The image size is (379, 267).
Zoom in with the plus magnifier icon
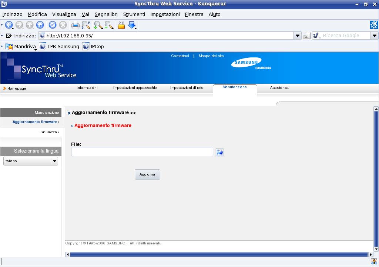tap(98, 25)
